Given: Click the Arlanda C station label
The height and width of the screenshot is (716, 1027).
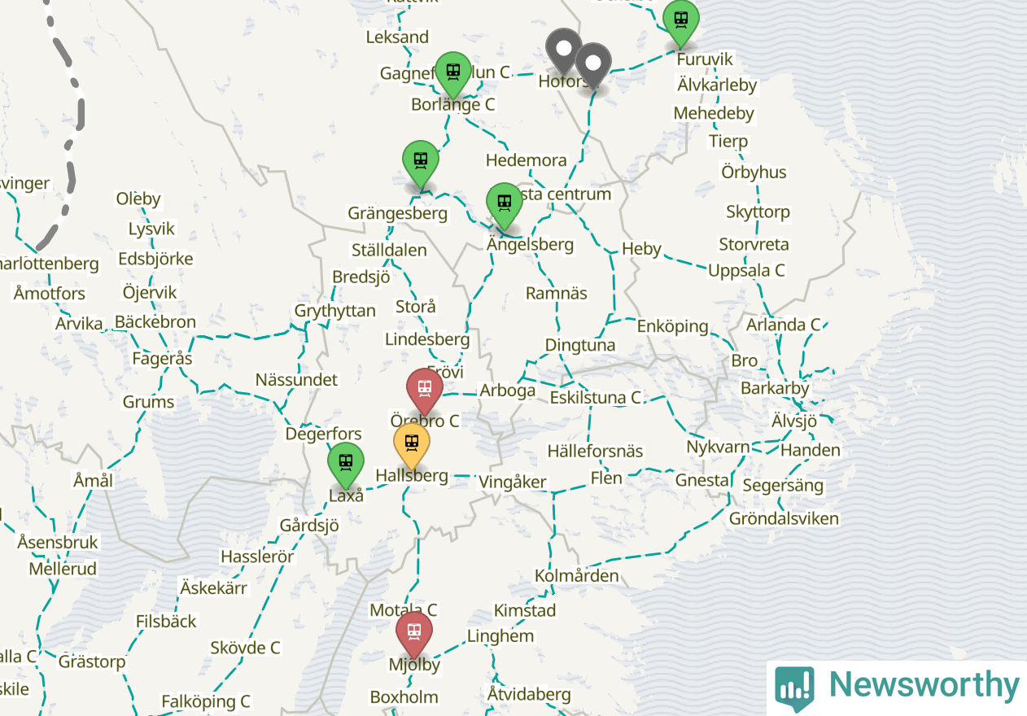Looking at the screenshot, I should (x=784, y=325).
